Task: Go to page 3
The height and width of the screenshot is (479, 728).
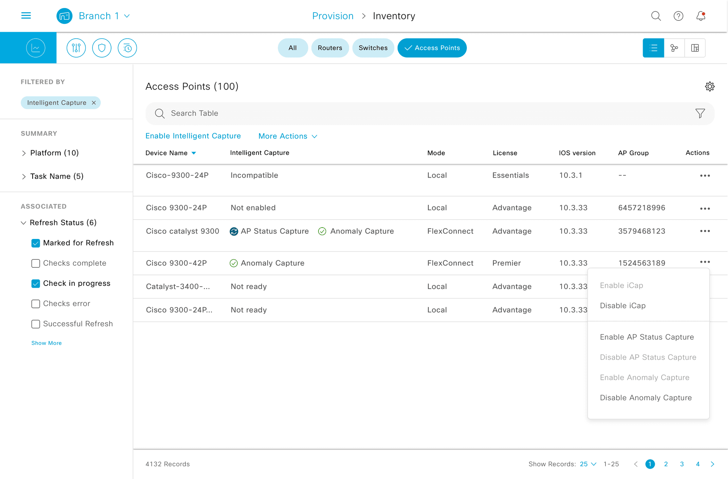Action: (682, 464)
